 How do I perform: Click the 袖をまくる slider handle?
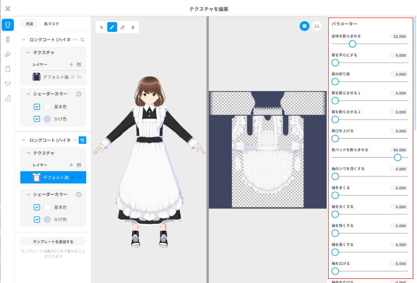coord(335,196)
